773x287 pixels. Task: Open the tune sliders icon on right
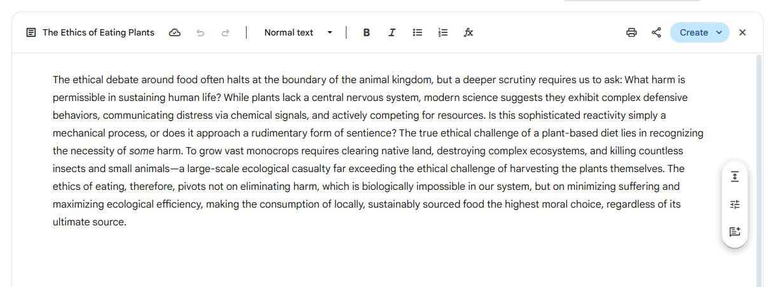tap(735, 204)
